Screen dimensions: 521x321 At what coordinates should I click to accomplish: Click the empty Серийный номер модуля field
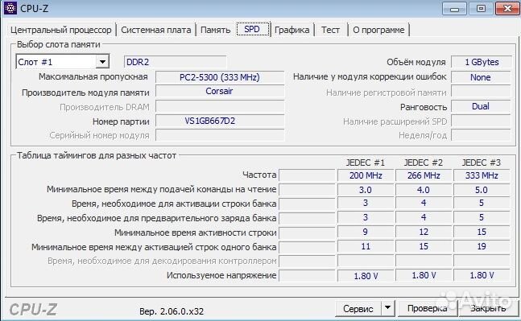point(220,135)
